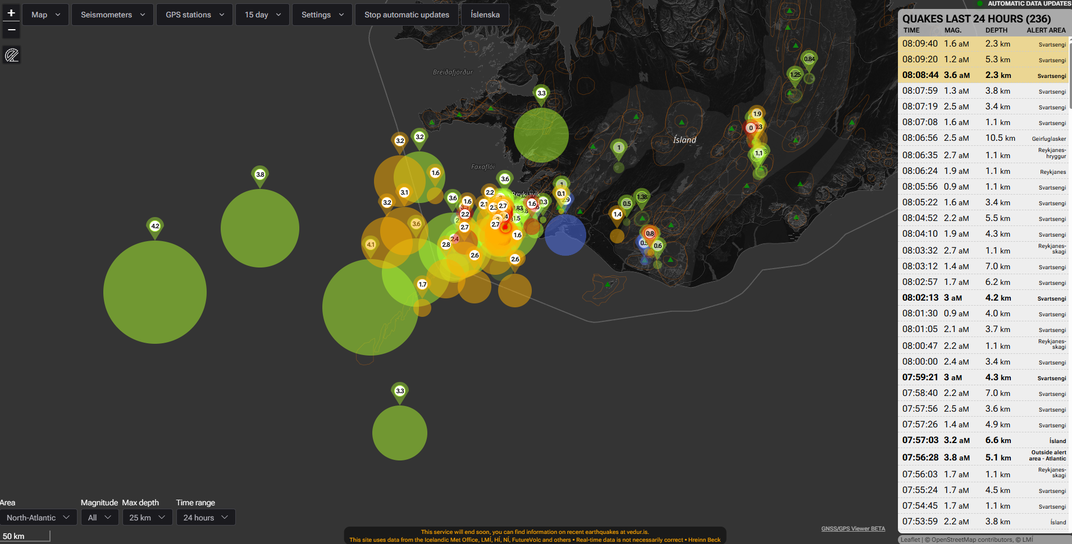Open the Magnitude All dropdown
This screenshot has height=544, width=1072.
coord(99,518)
